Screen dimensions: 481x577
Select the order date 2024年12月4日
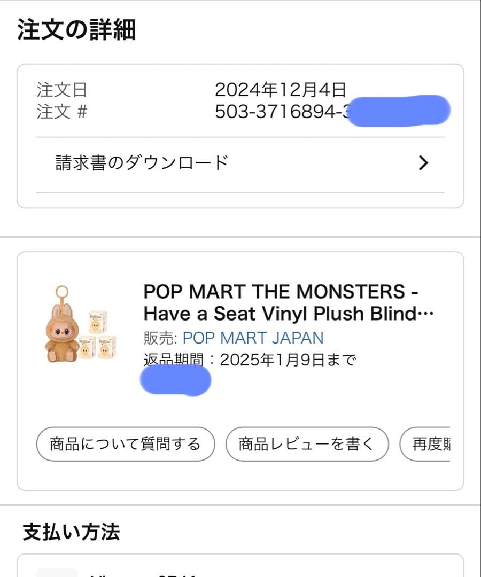(281, 89)
